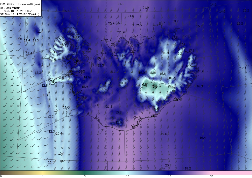Click the 16.4 value on the map
Screen dimensions: 252x178
point(203,138)
